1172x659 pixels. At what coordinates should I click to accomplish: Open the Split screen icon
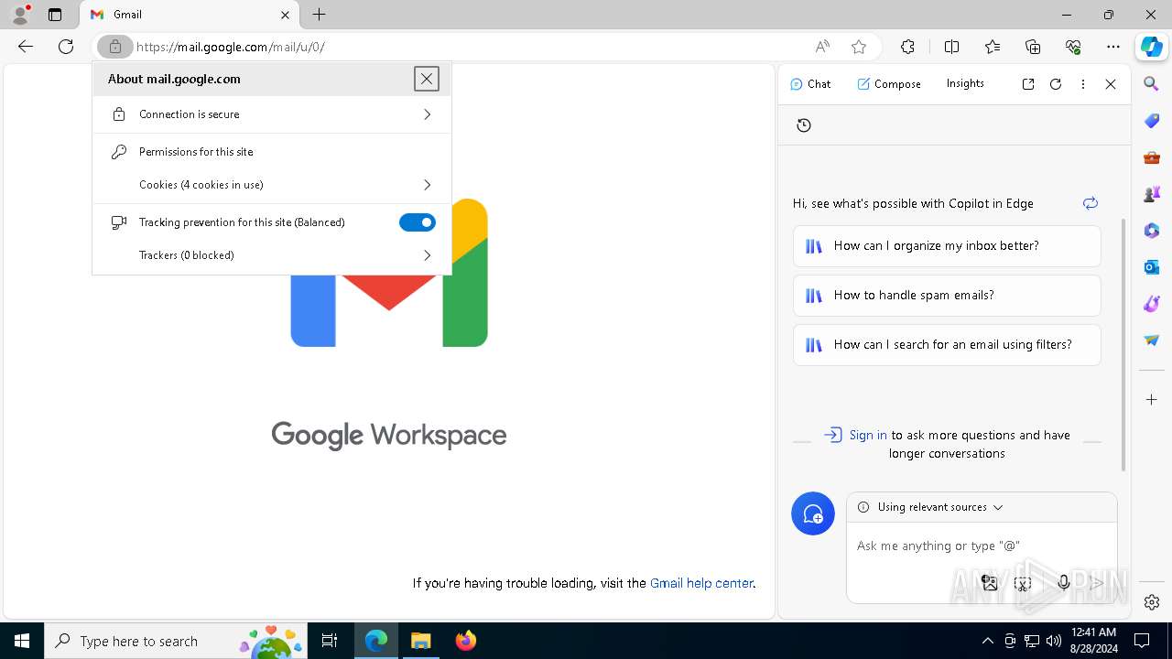951,47
